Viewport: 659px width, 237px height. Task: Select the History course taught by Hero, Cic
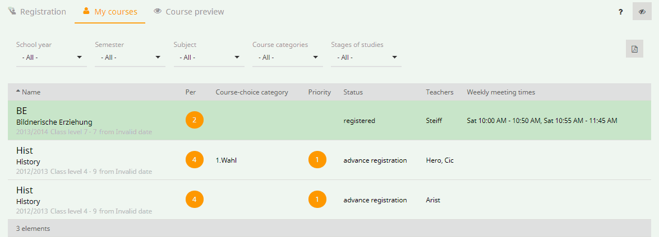(329, 160)
